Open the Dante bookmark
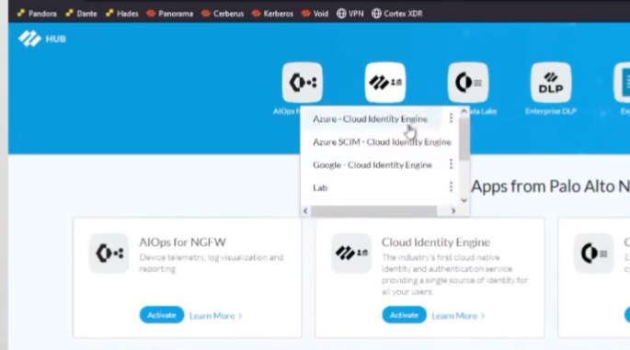The width and height of the screenshot is (630, 350). [x=81, y=14]
